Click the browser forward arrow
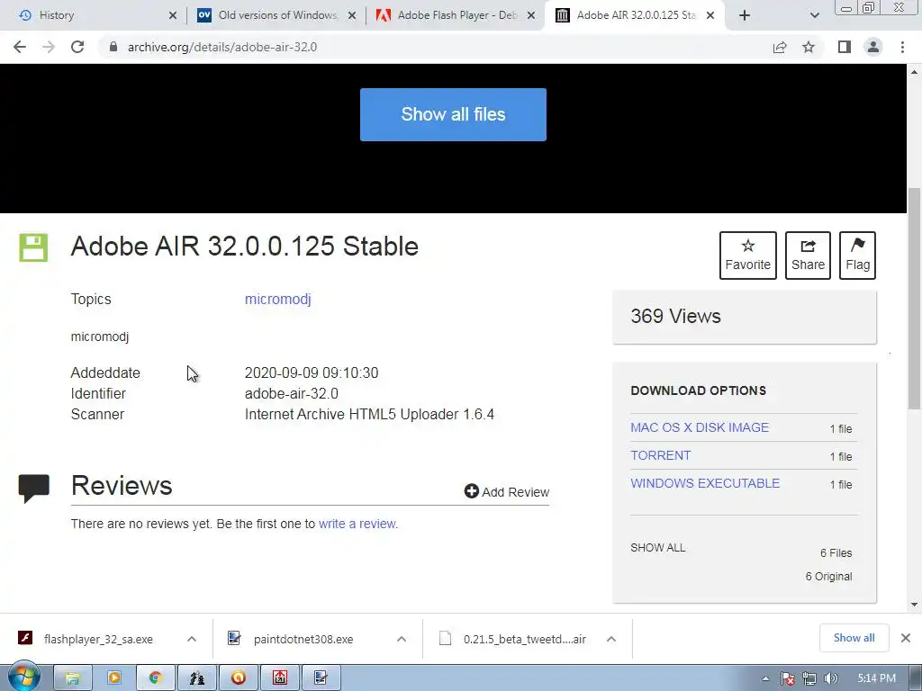Screen dimensions: 922x691 [49, 47]
